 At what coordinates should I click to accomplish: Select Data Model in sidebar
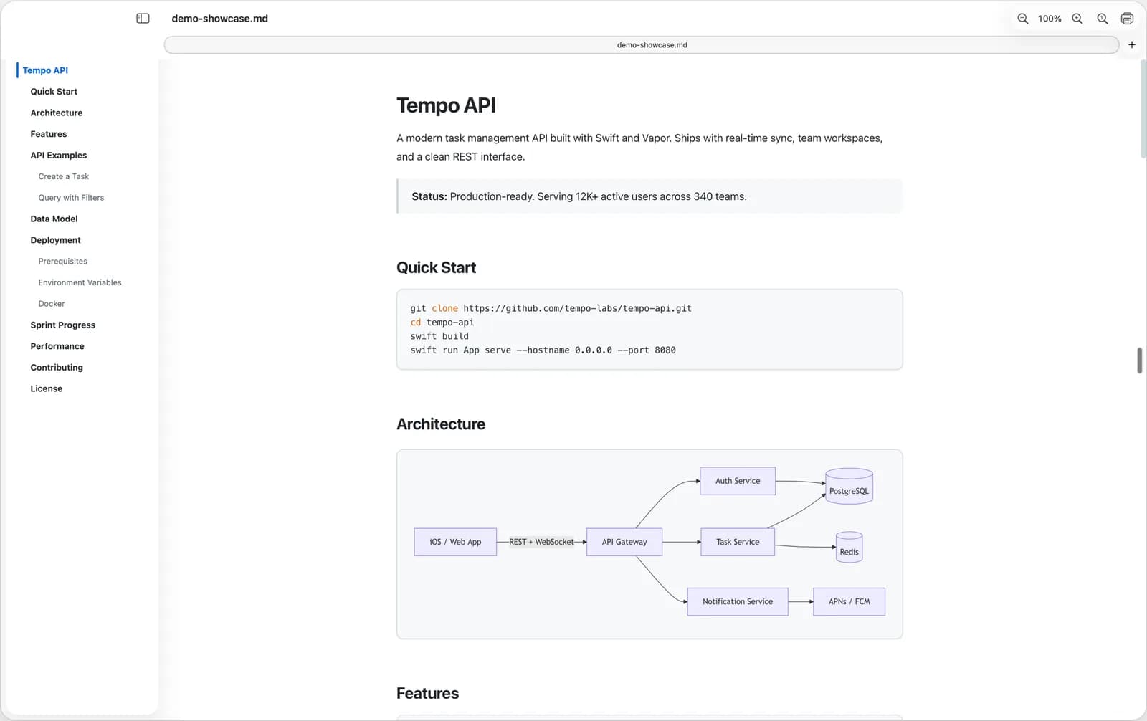coord(54,219)
